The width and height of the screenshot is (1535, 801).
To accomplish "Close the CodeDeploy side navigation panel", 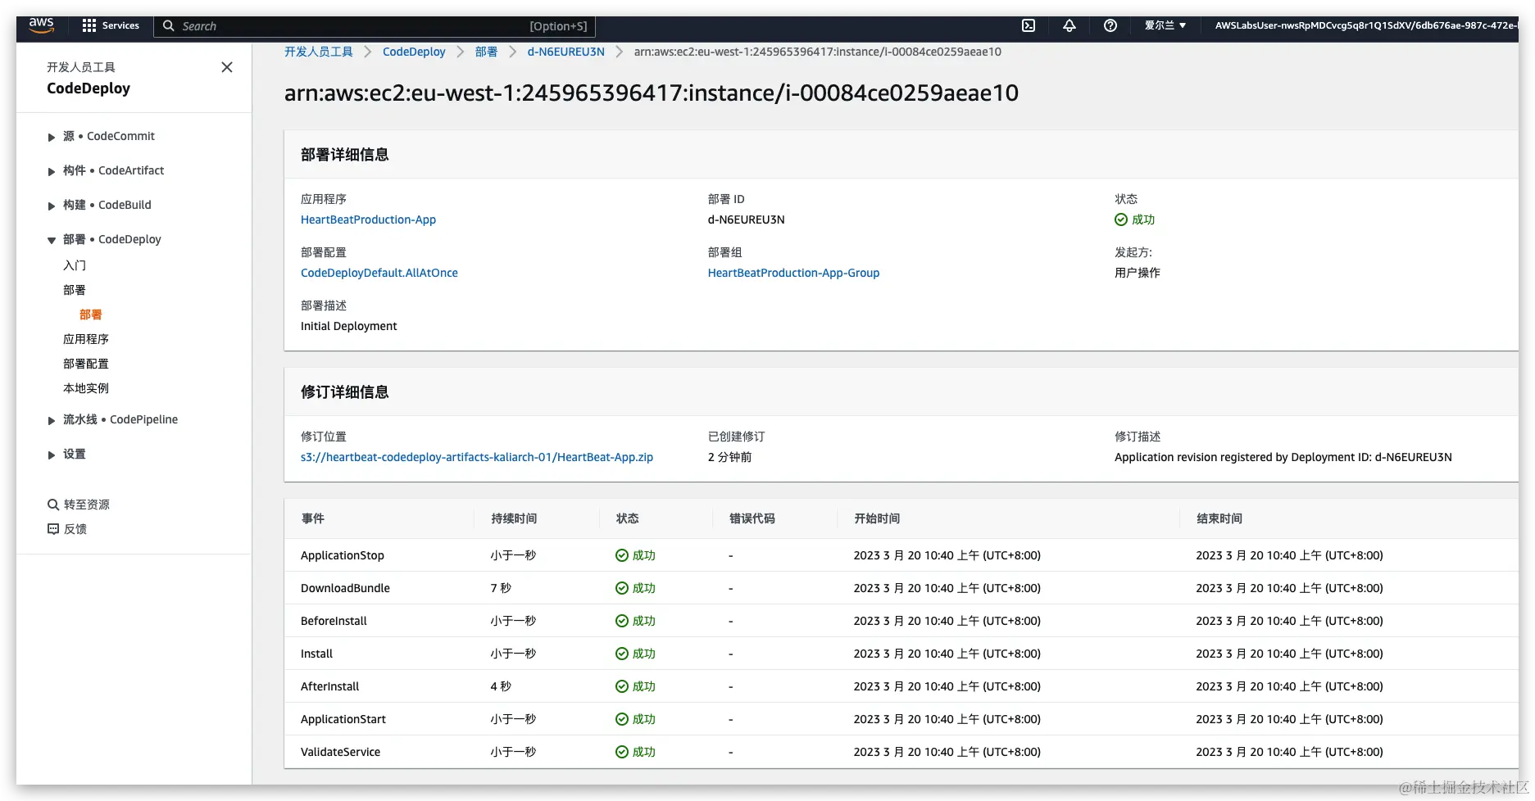I will pos(227,67).
